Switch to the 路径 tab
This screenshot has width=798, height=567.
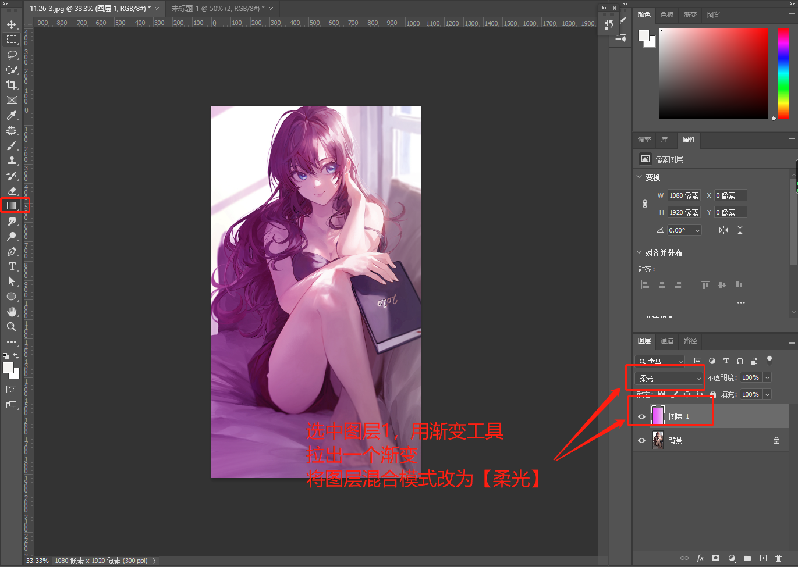click(x=690, y=341)
